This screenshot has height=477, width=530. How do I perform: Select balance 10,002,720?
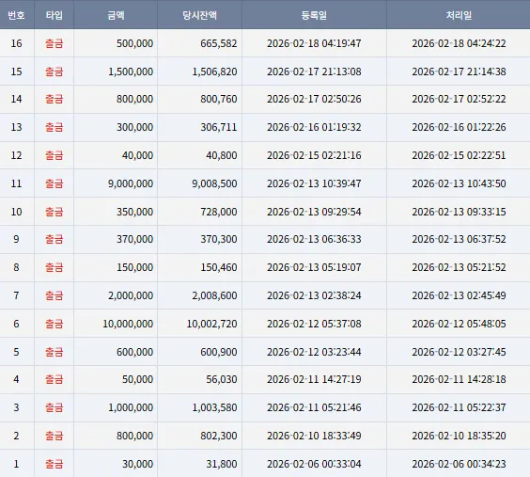[x=211, y=324]
